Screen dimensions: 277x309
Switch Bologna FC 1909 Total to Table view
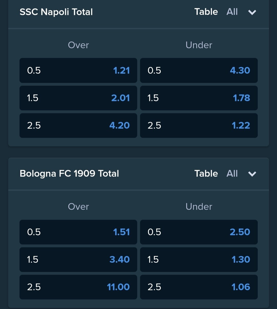click(206, 174)
